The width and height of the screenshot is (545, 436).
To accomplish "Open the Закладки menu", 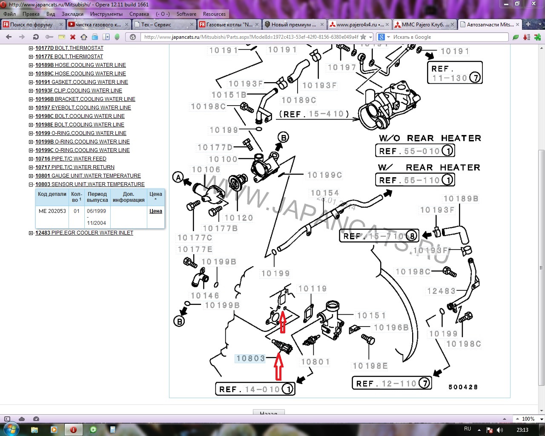I will pyautogui.click(x=72, y=14).
